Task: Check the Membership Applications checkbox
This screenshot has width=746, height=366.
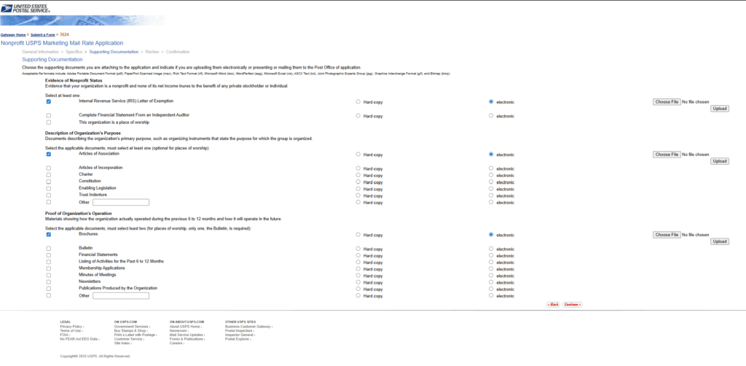Action: [x=49, y=268]
